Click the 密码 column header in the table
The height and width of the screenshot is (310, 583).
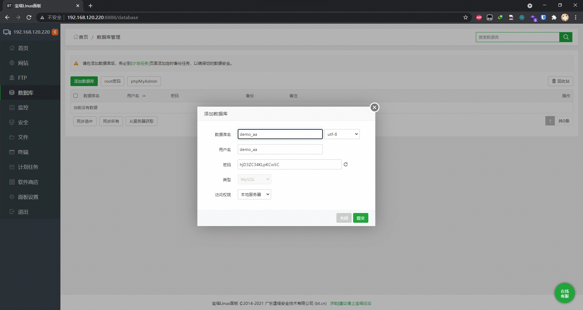pyautogui.click(x=175, y=96)
